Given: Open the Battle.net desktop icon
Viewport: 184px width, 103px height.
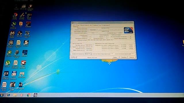Looking at the screenshot, I should pos(25,53).
